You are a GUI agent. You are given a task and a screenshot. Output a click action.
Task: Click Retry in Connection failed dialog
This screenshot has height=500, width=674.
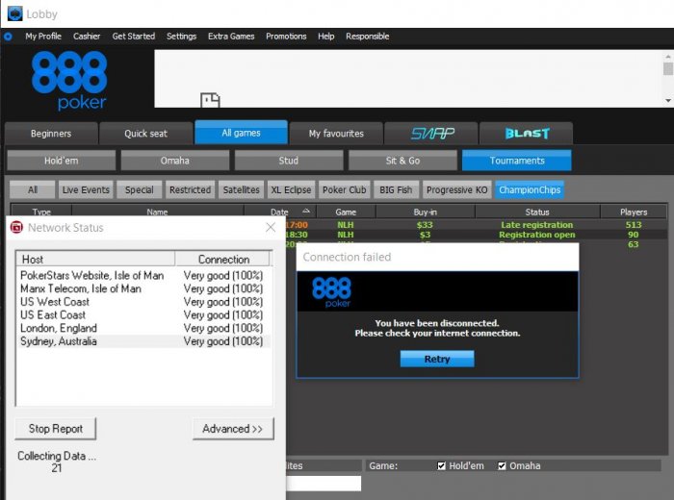(437, 359)
